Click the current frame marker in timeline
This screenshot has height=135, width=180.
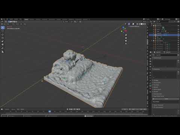click(49, 111)
